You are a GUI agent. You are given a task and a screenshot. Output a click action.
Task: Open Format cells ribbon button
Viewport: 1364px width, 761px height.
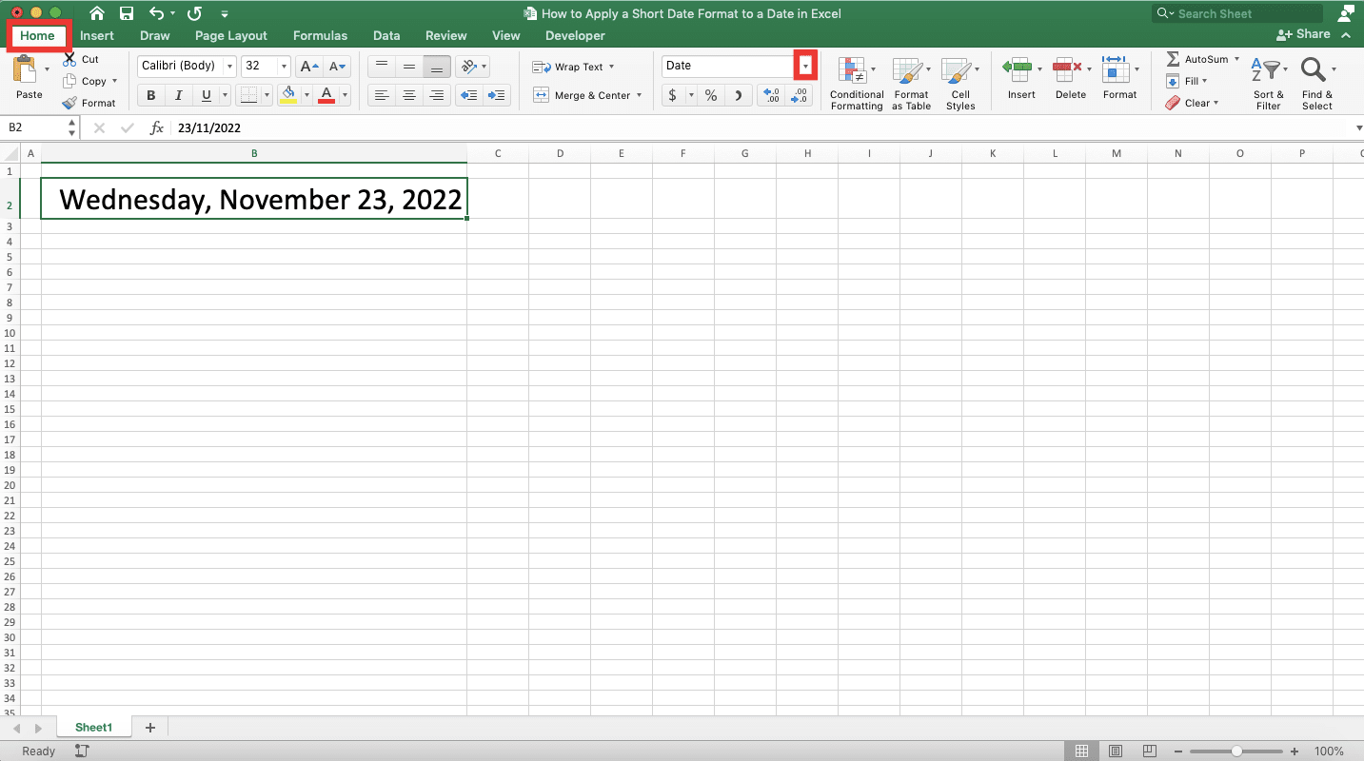[x=1119, y=78]
